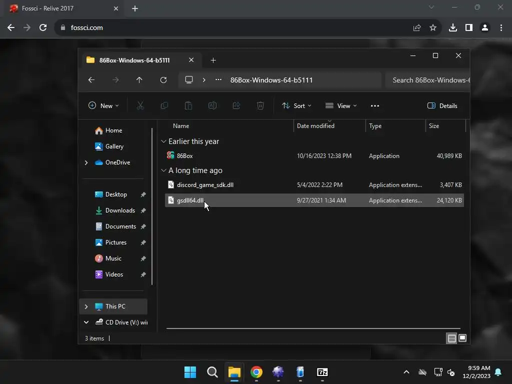The image size is (512, 384).
Task: Sort by the Size column header
Action: coord(445,126)
